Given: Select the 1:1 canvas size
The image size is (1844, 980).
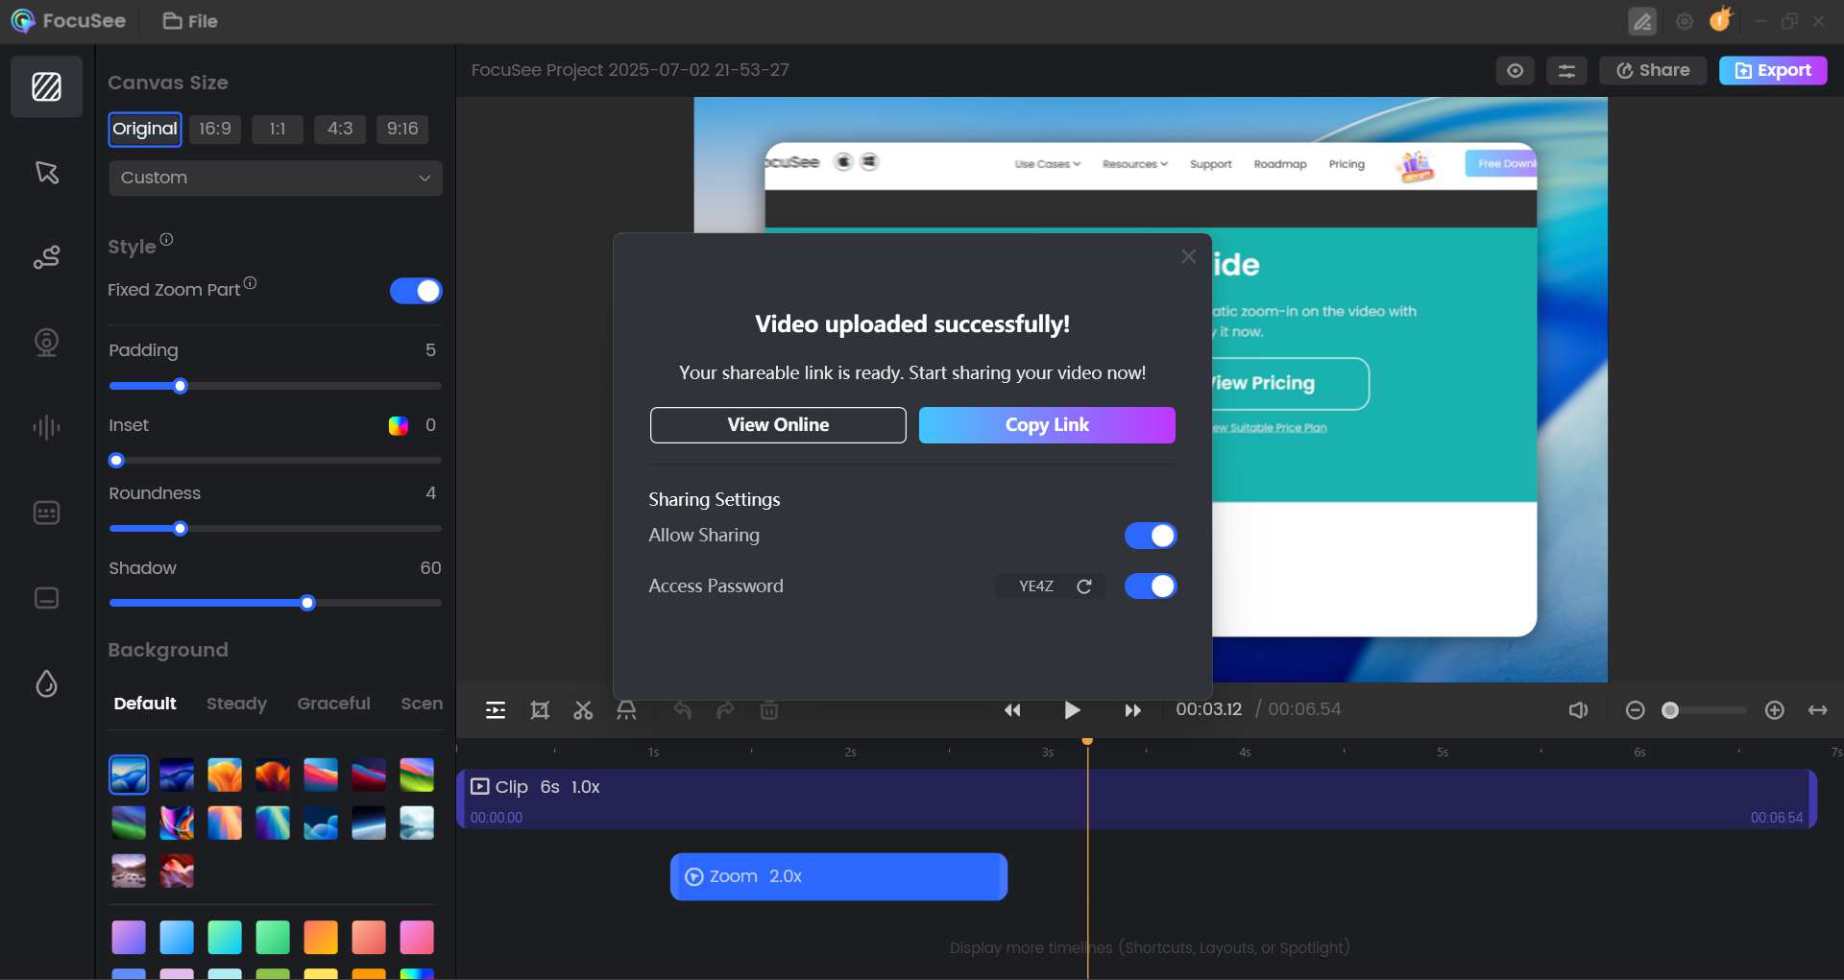Looking at the screenshot, I should pyautogui.click(x=278, y=129).
